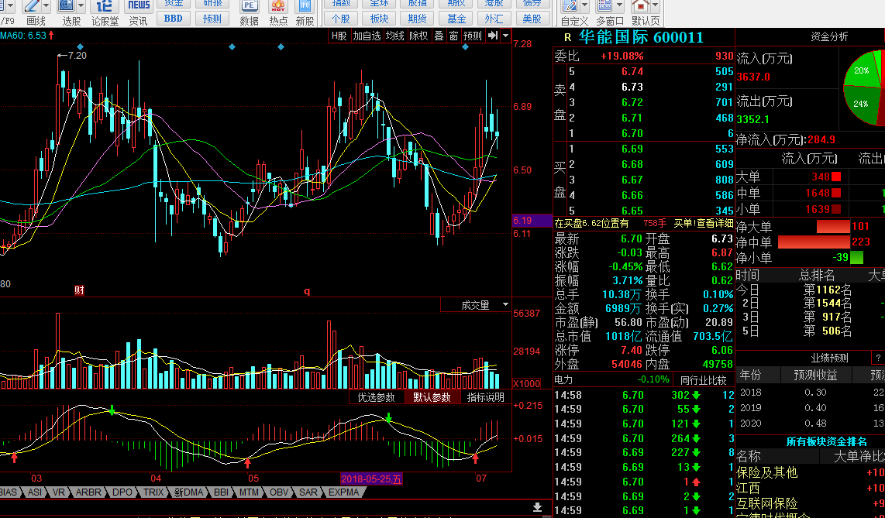Click the BBD toolbar button

tap(174, 18)
